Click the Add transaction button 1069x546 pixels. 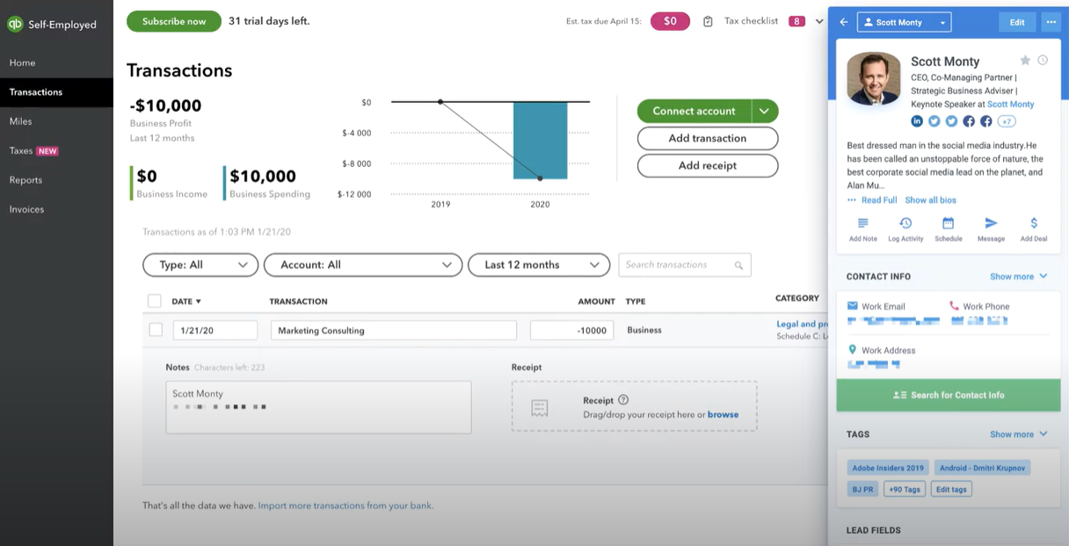point(707,138)
